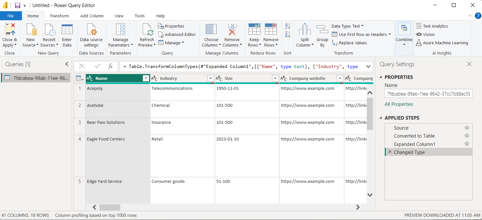
Task: Click the vertical scrollbar down arrow
Action: tap(370, 195)
